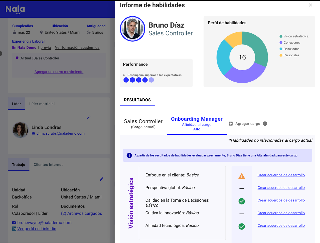Click the pencil edit icon in Líder section
320x243 pixels.
coord(88,117)
